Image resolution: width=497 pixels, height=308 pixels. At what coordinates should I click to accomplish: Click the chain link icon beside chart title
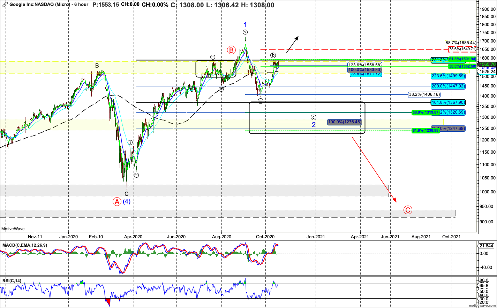[5, 5]
